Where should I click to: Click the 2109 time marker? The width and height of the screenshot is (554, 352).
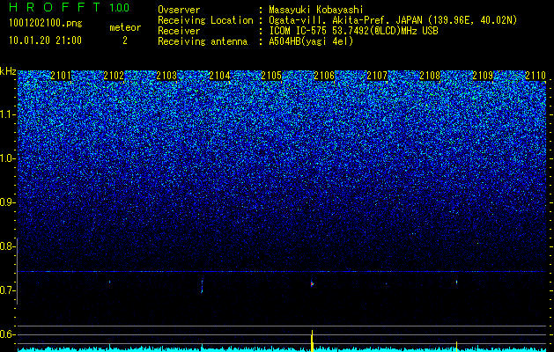pos(483,76)
